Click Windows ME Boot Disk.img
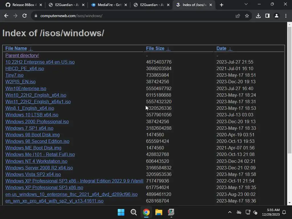The height and width of the screenshot is (219, 292). [x=33, y=148]
